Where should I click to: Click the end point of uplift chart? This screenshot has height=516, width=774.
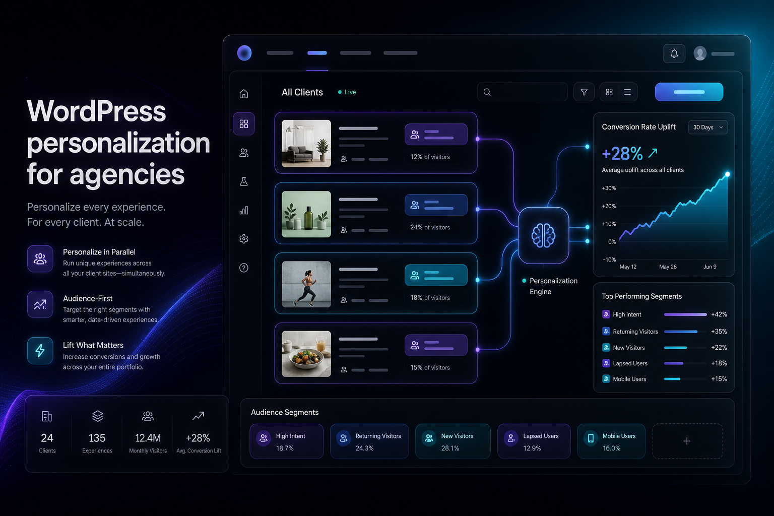(x=727, y=174)
